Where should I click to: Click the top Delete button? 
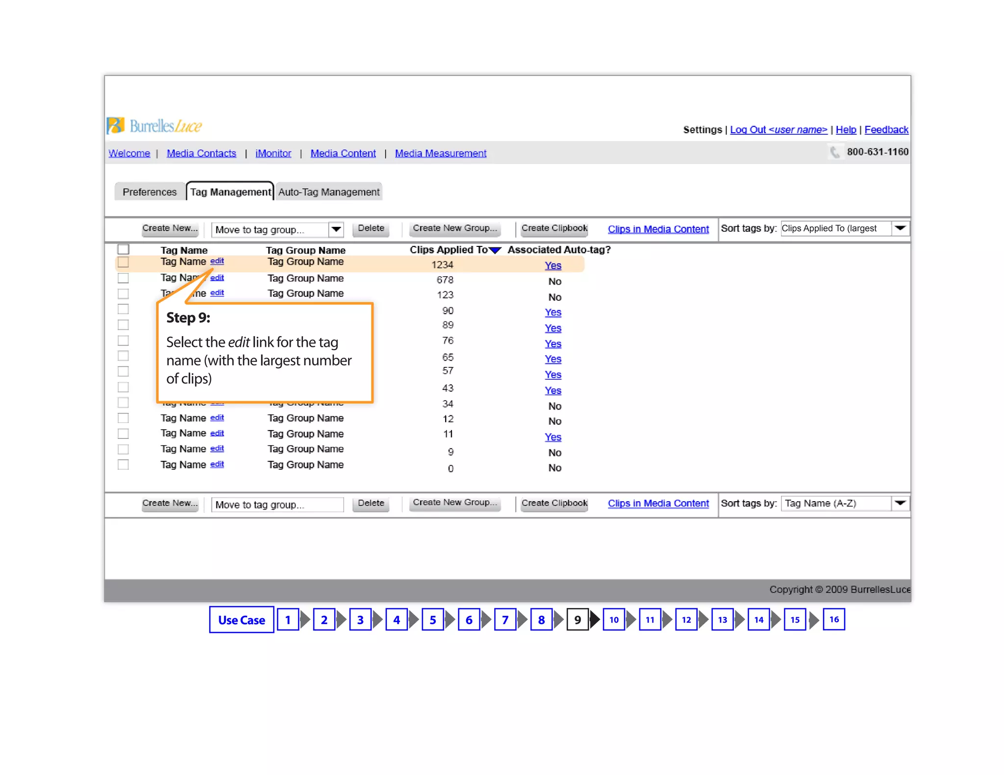(x=371, y=228)
